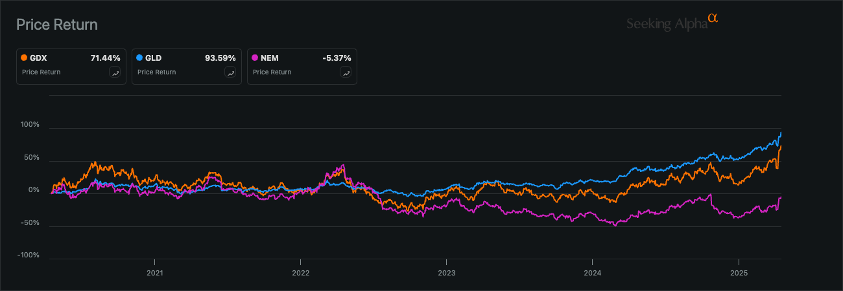Click the GDX ticker label
Screen dimensions: 843x291
39,58
